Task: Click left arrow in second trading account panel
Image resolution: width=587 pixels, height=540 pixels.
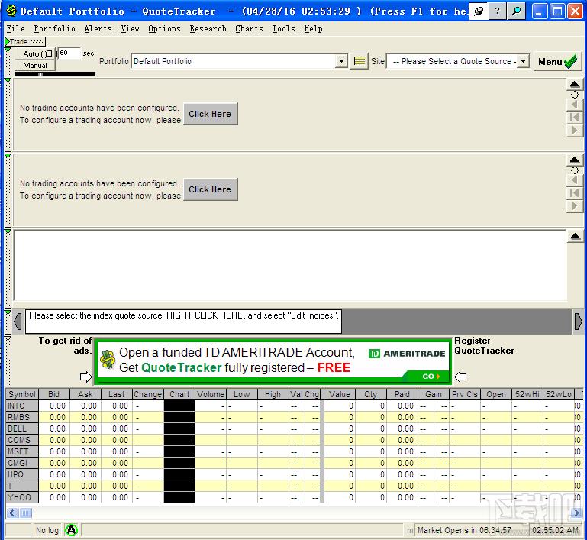Action: point(574,180)
